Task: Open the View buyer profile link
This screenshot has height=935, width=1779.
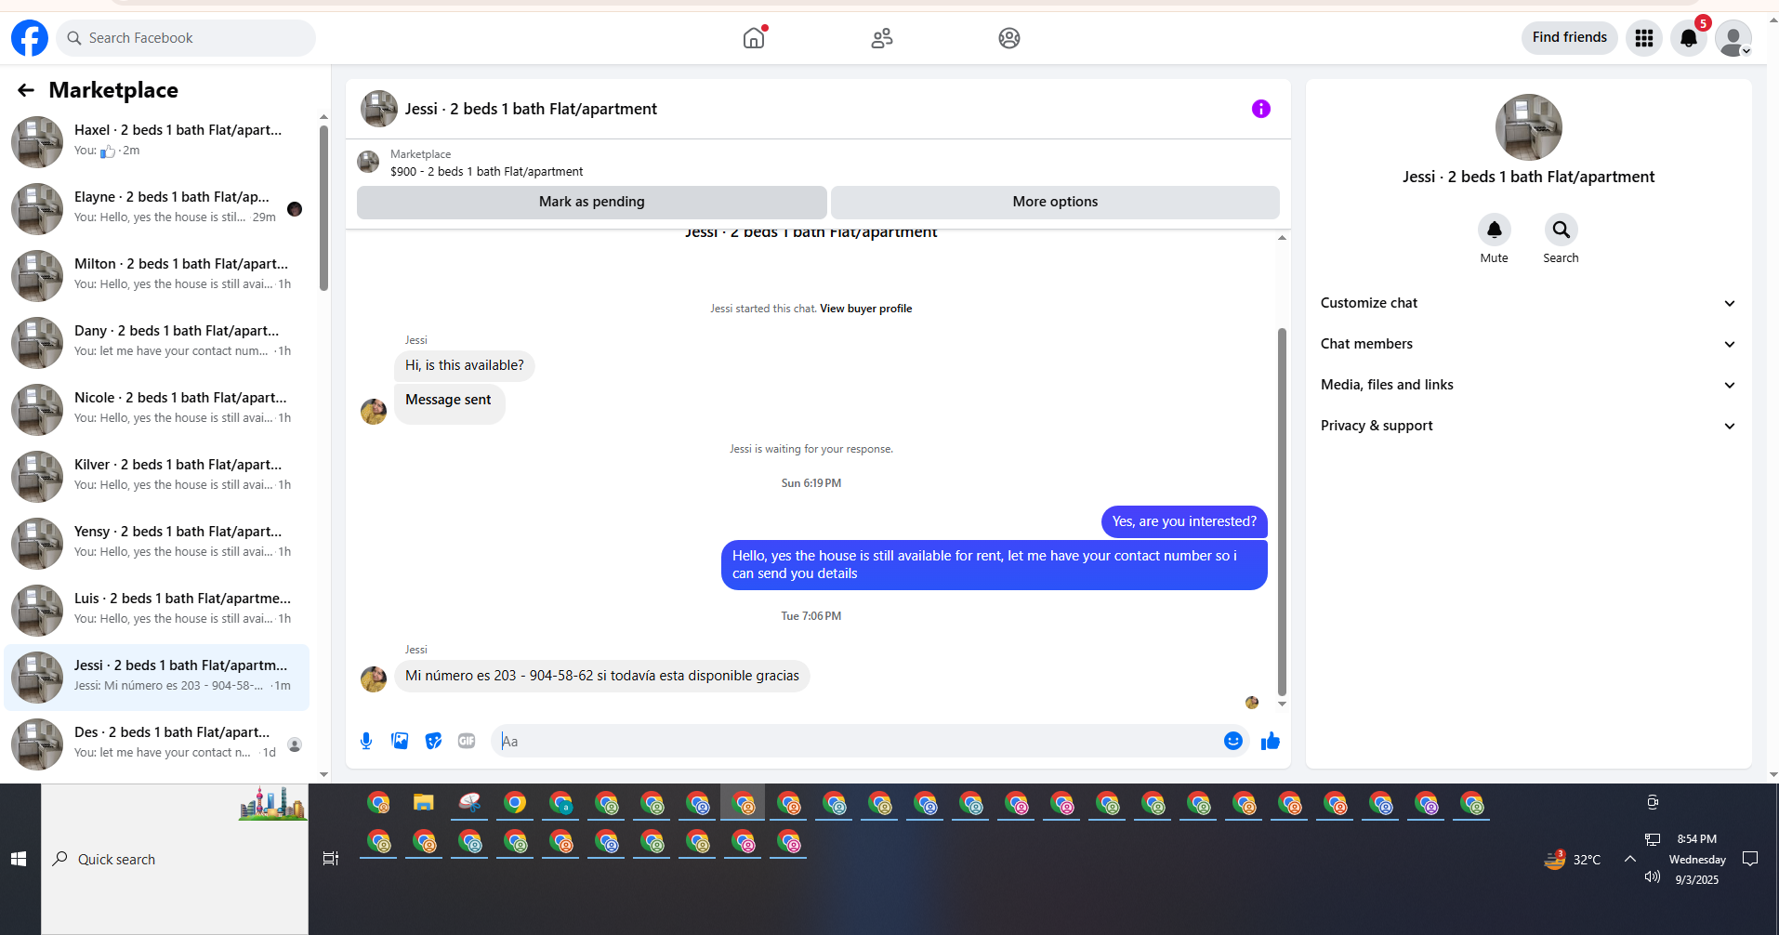Action: tap(865, 309)
